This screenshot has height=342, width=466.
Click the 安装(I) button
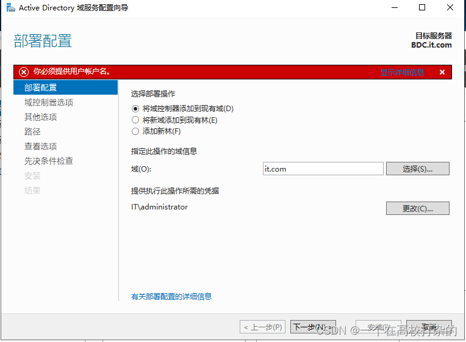pyautogui.click(x=378, y=327)
